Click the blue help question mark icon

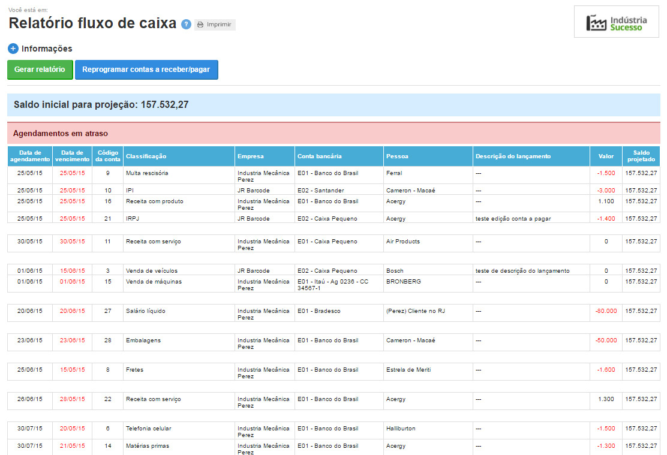tap(187, 25)
